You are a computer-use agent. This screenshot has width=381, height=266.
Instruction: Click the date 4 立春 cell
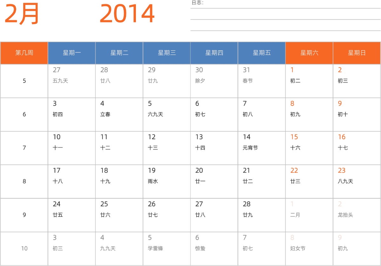[119, 115]
